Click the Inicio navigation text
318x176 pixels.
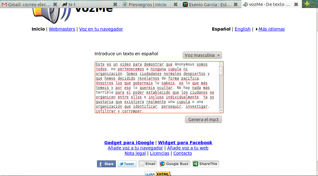click(38, 29)
